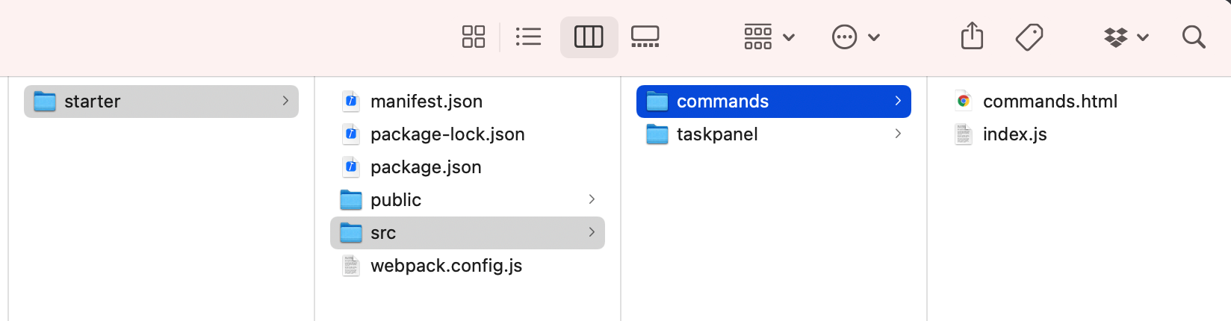The width and height of the screenshot is (1231, 321).
Task: Open the taskpanel folder
Action: pos(717,134)
